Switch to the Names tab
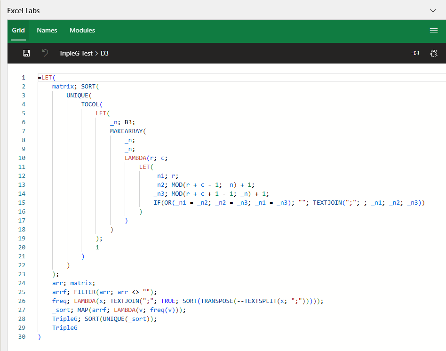 click(x=47, y=30)
